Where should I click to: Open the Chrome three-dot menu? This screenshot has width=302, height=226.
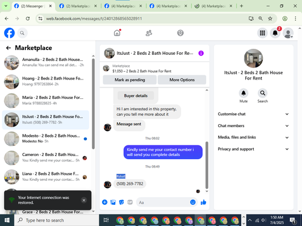pos(295,19)
